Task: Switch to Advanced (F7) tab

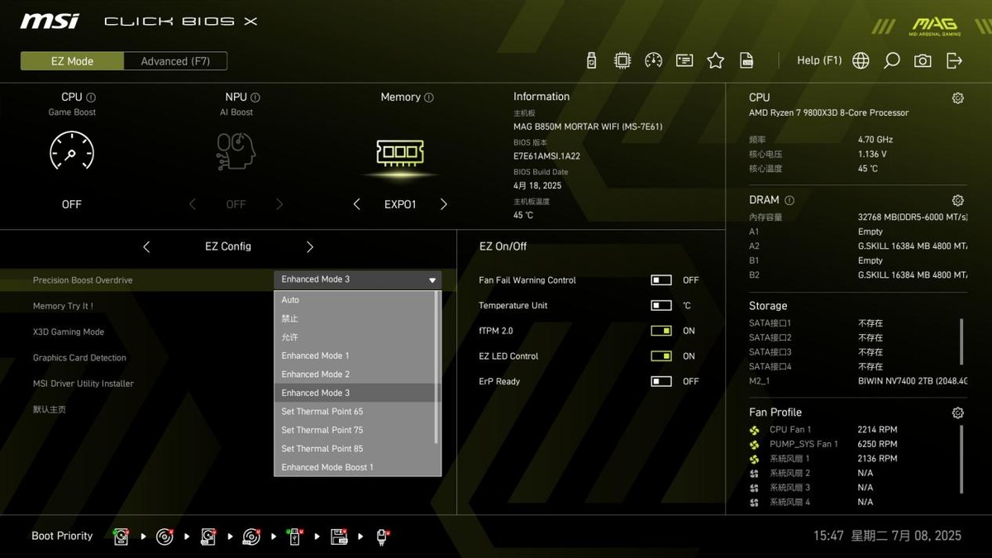Action: (175, 61)
